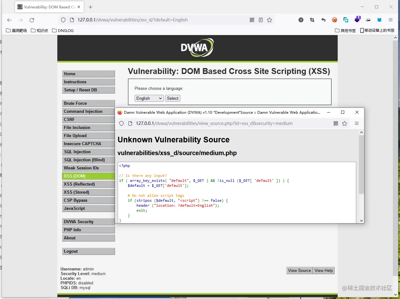Show QR code icon in popup address bar
The width and height of the screenshot is (400, 299).
[x=336, y=123]
